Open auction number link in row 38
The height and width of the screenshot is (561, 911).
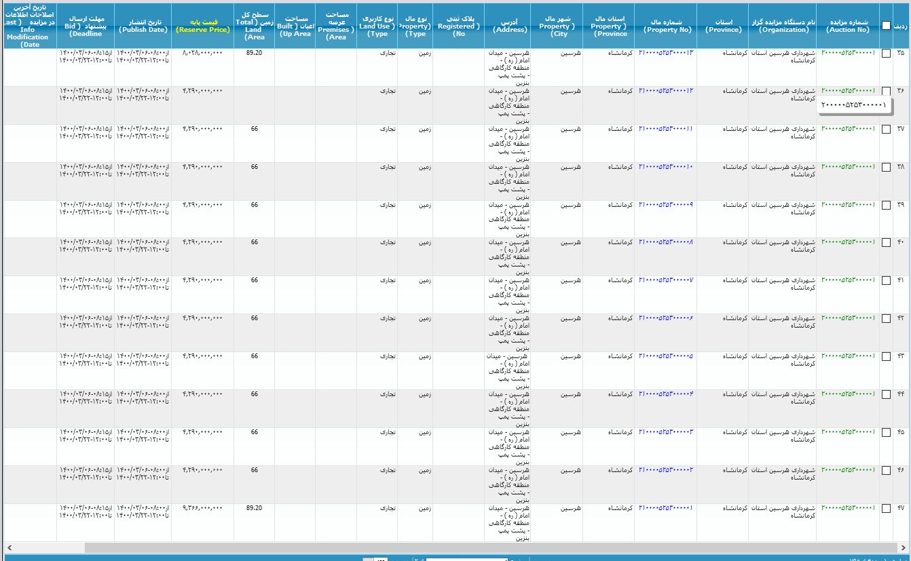coord(847,167)
